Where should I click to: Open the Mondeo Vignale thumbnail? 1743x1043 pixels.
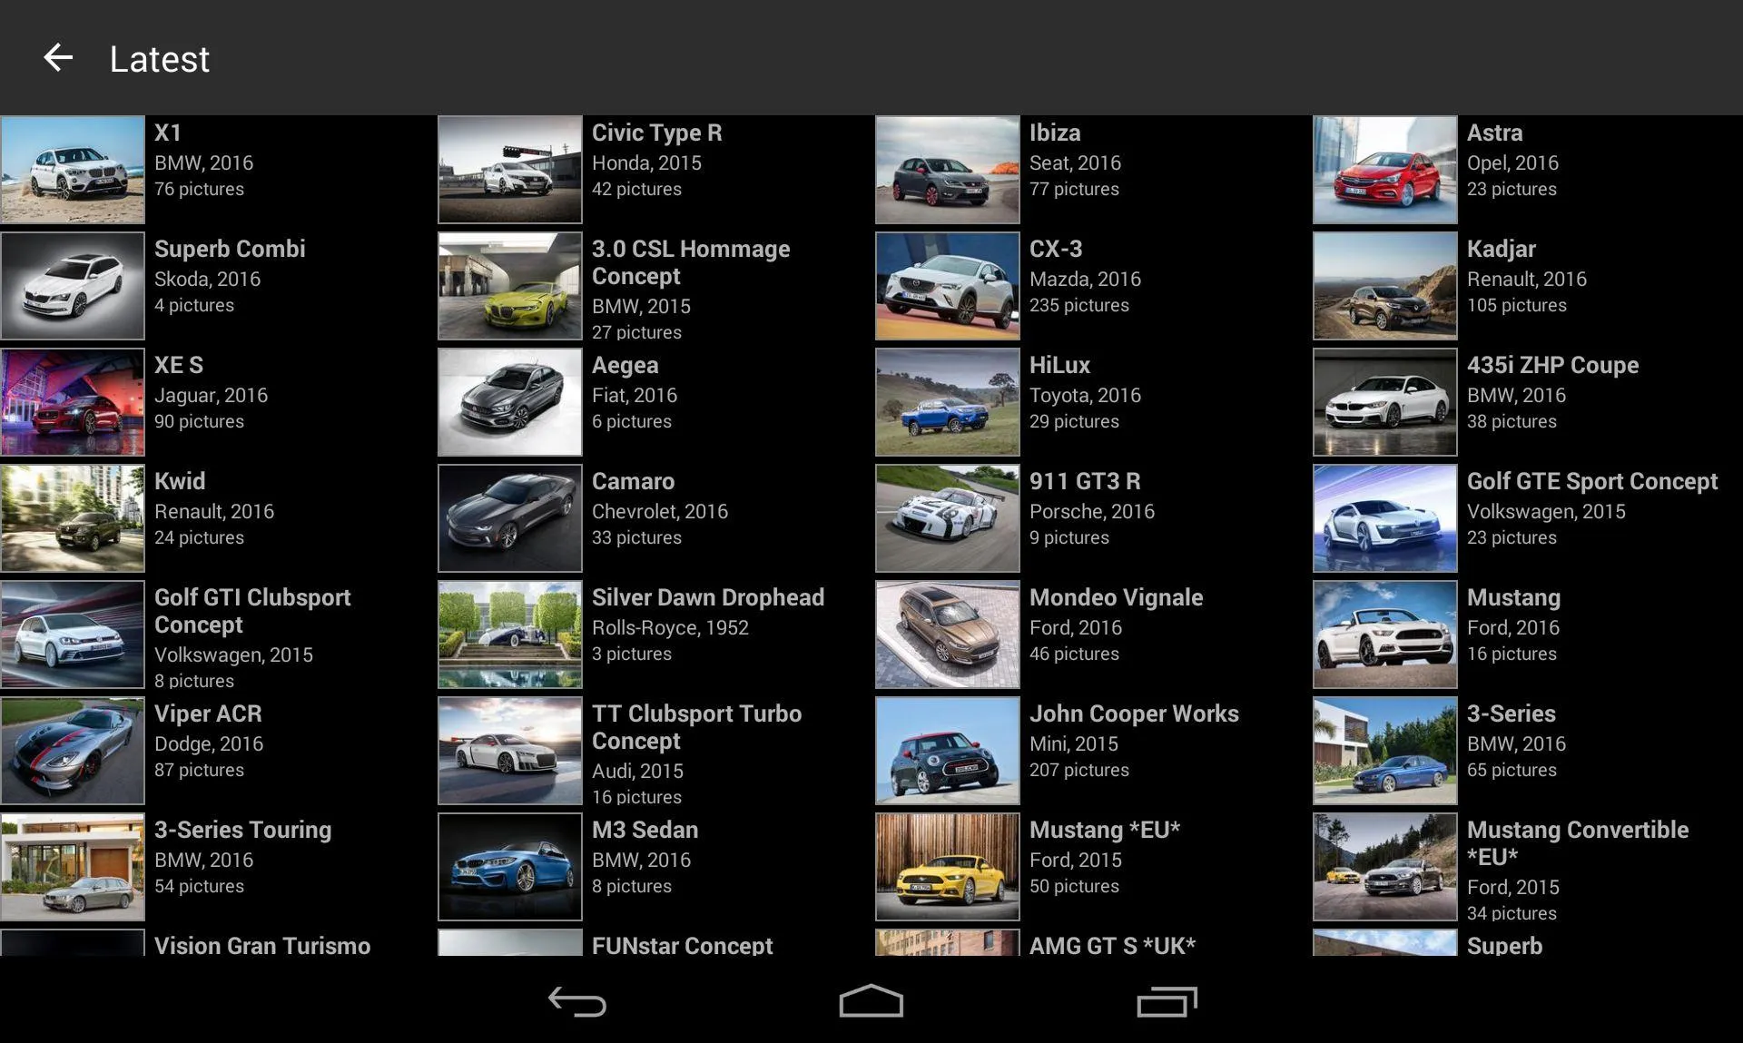(x=948, y=635)
